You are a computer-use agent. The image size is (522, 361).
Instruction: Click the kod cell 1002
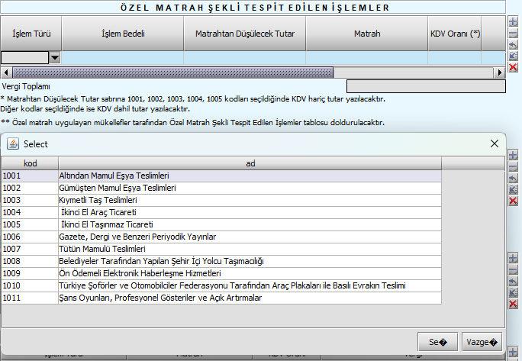(30, 188)
